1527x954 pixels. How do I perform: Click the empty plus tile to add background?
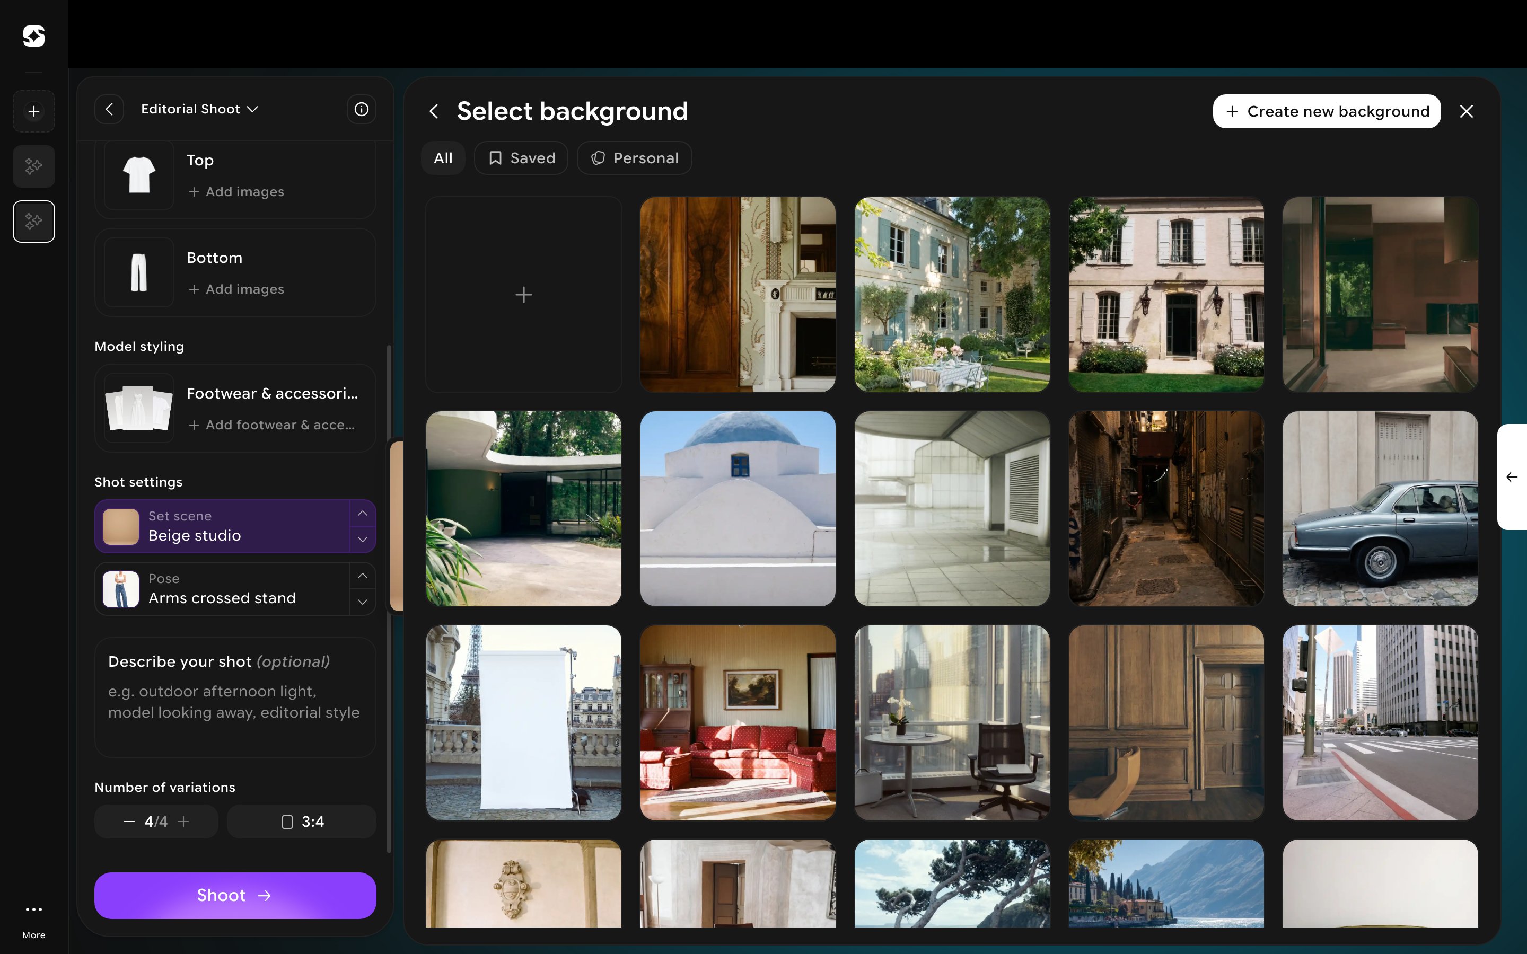pyautogui.click(x=524, y=295)
